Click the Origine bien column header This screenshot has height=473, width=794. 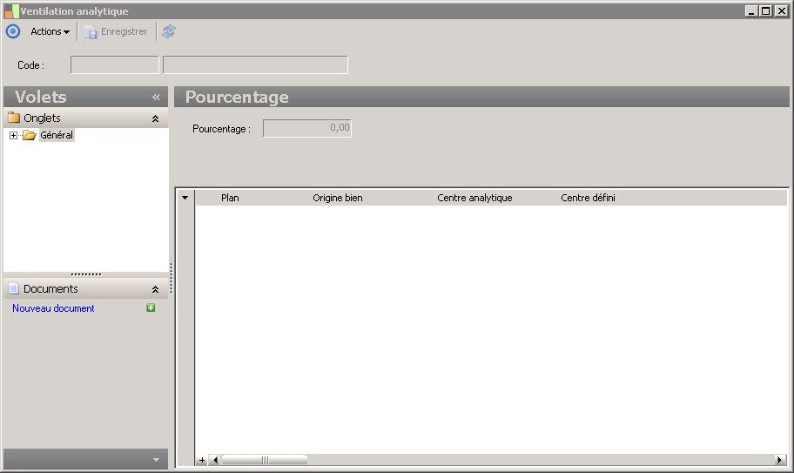pyautogui.click(x=337, y=198)
